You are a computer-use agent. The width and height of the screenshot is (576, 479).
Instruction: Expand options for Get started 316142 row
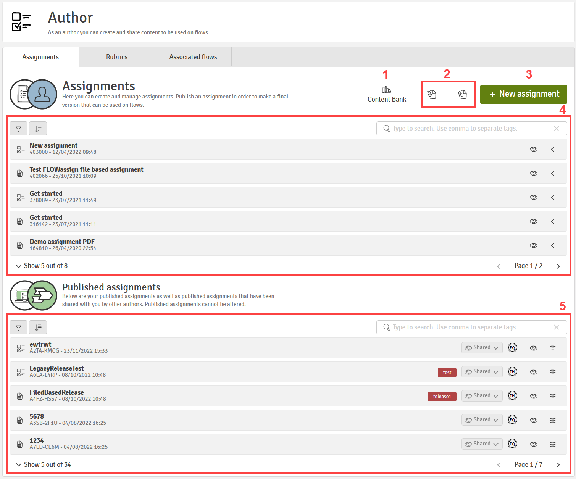pyautogui.click(x=553, y=221)
